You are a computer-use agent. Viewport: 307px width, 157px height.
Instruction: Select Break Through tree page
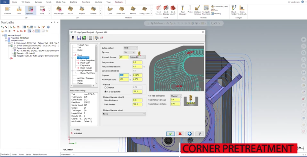coord(86,68)
